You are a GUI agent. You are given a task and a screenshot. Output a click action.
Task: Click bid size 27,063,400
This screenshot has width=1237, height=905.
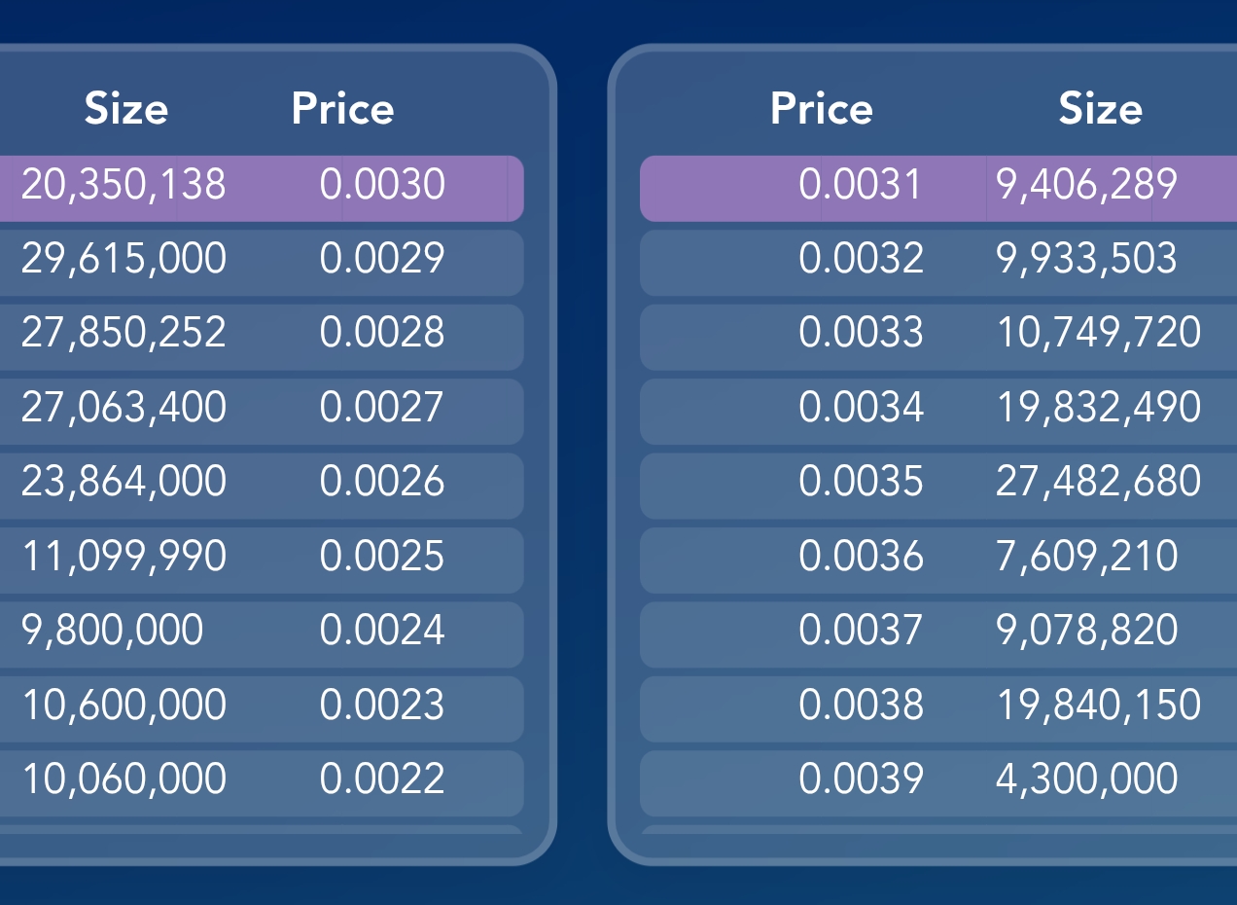point(124,407)
